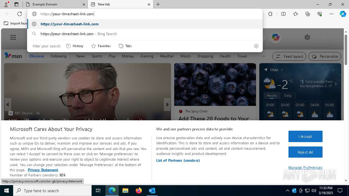The height and width of the screenshot is (196, 349).
Task: Open the News category
Action: tap(80, 56)
